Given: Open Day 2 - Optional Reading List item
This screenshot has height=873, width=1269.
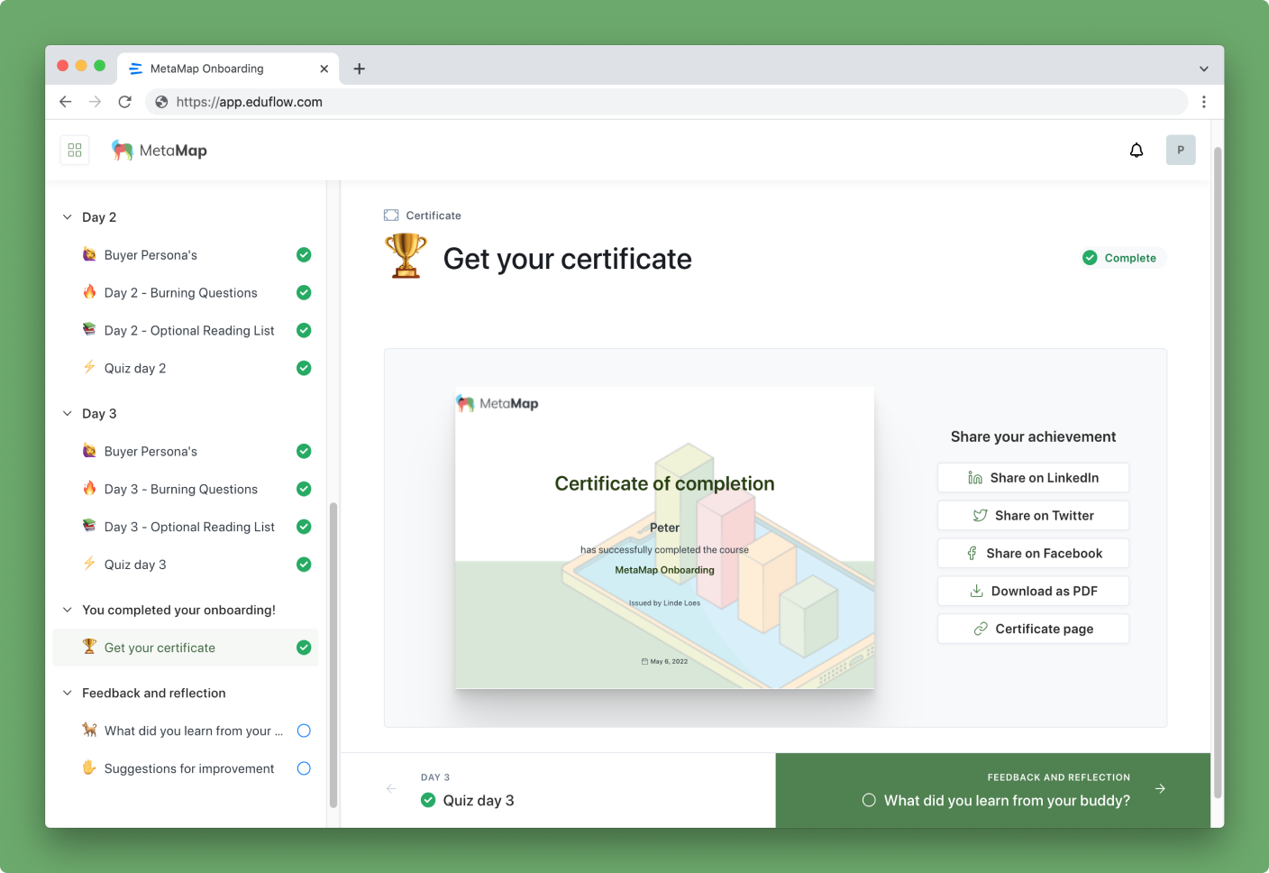Looking at the screenshot, I should 186,331.
